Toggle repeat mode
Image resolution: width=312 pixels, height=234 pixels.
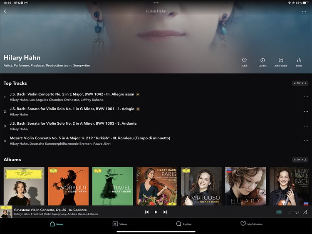[x=297, y=212]
